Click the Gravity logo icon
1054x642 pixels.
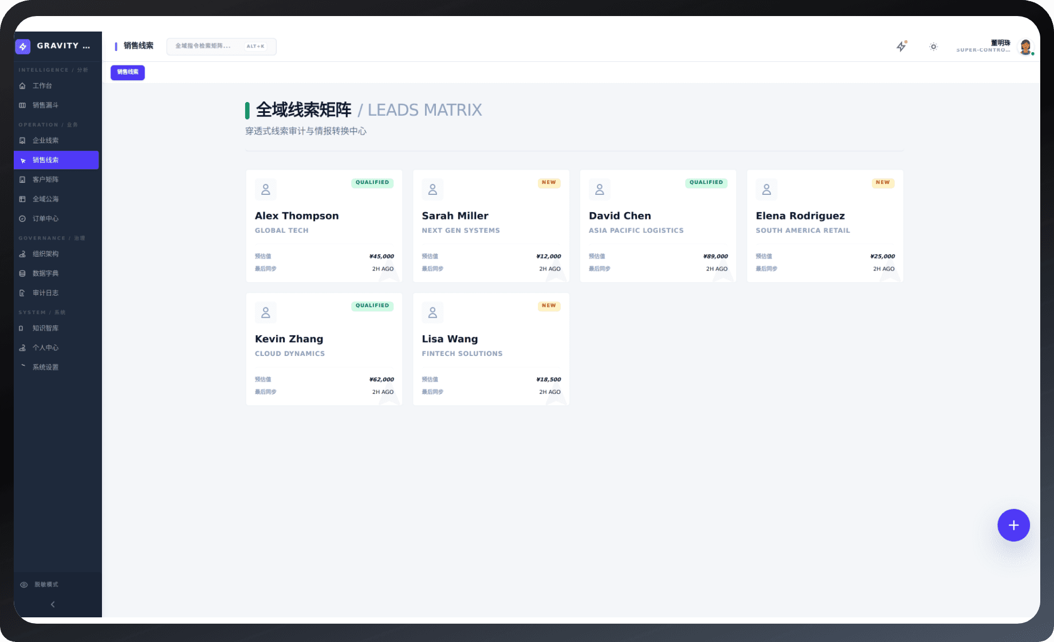click(23, 46)
